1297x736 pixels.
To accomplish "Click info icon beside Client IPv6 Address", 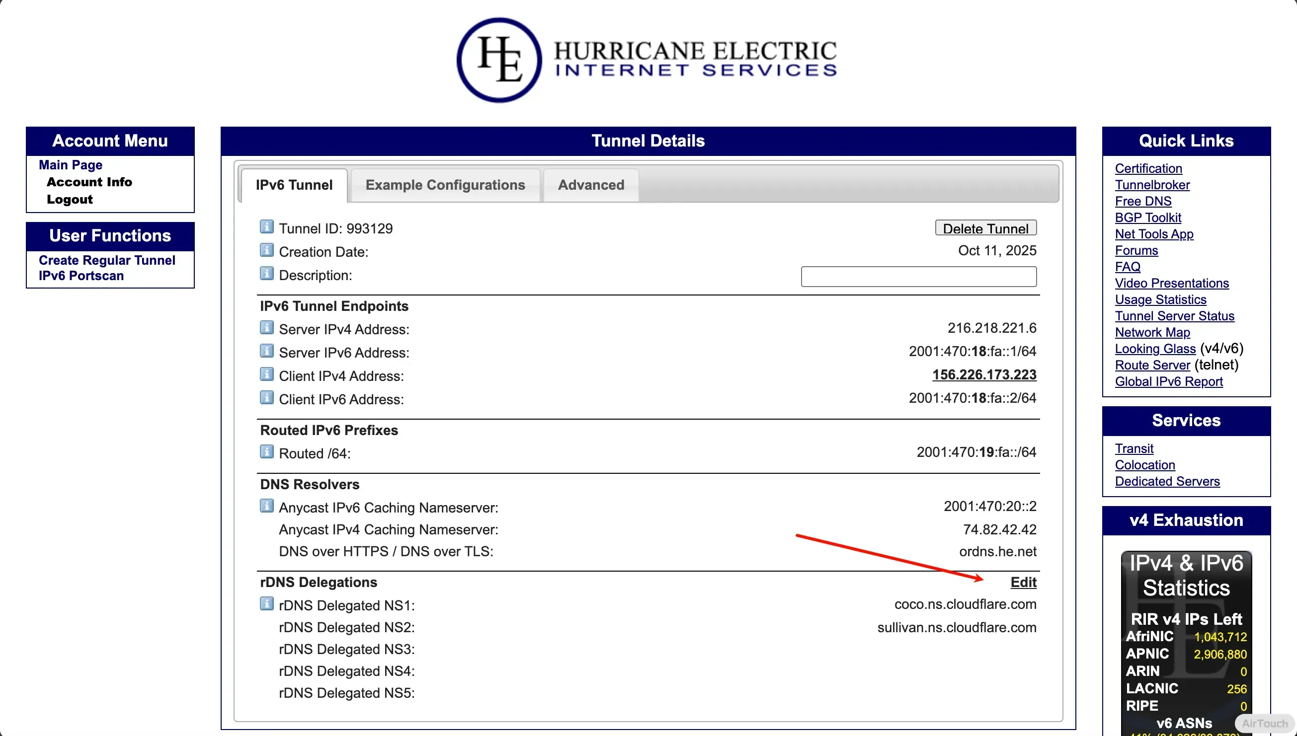I will [x=266, y=398].
